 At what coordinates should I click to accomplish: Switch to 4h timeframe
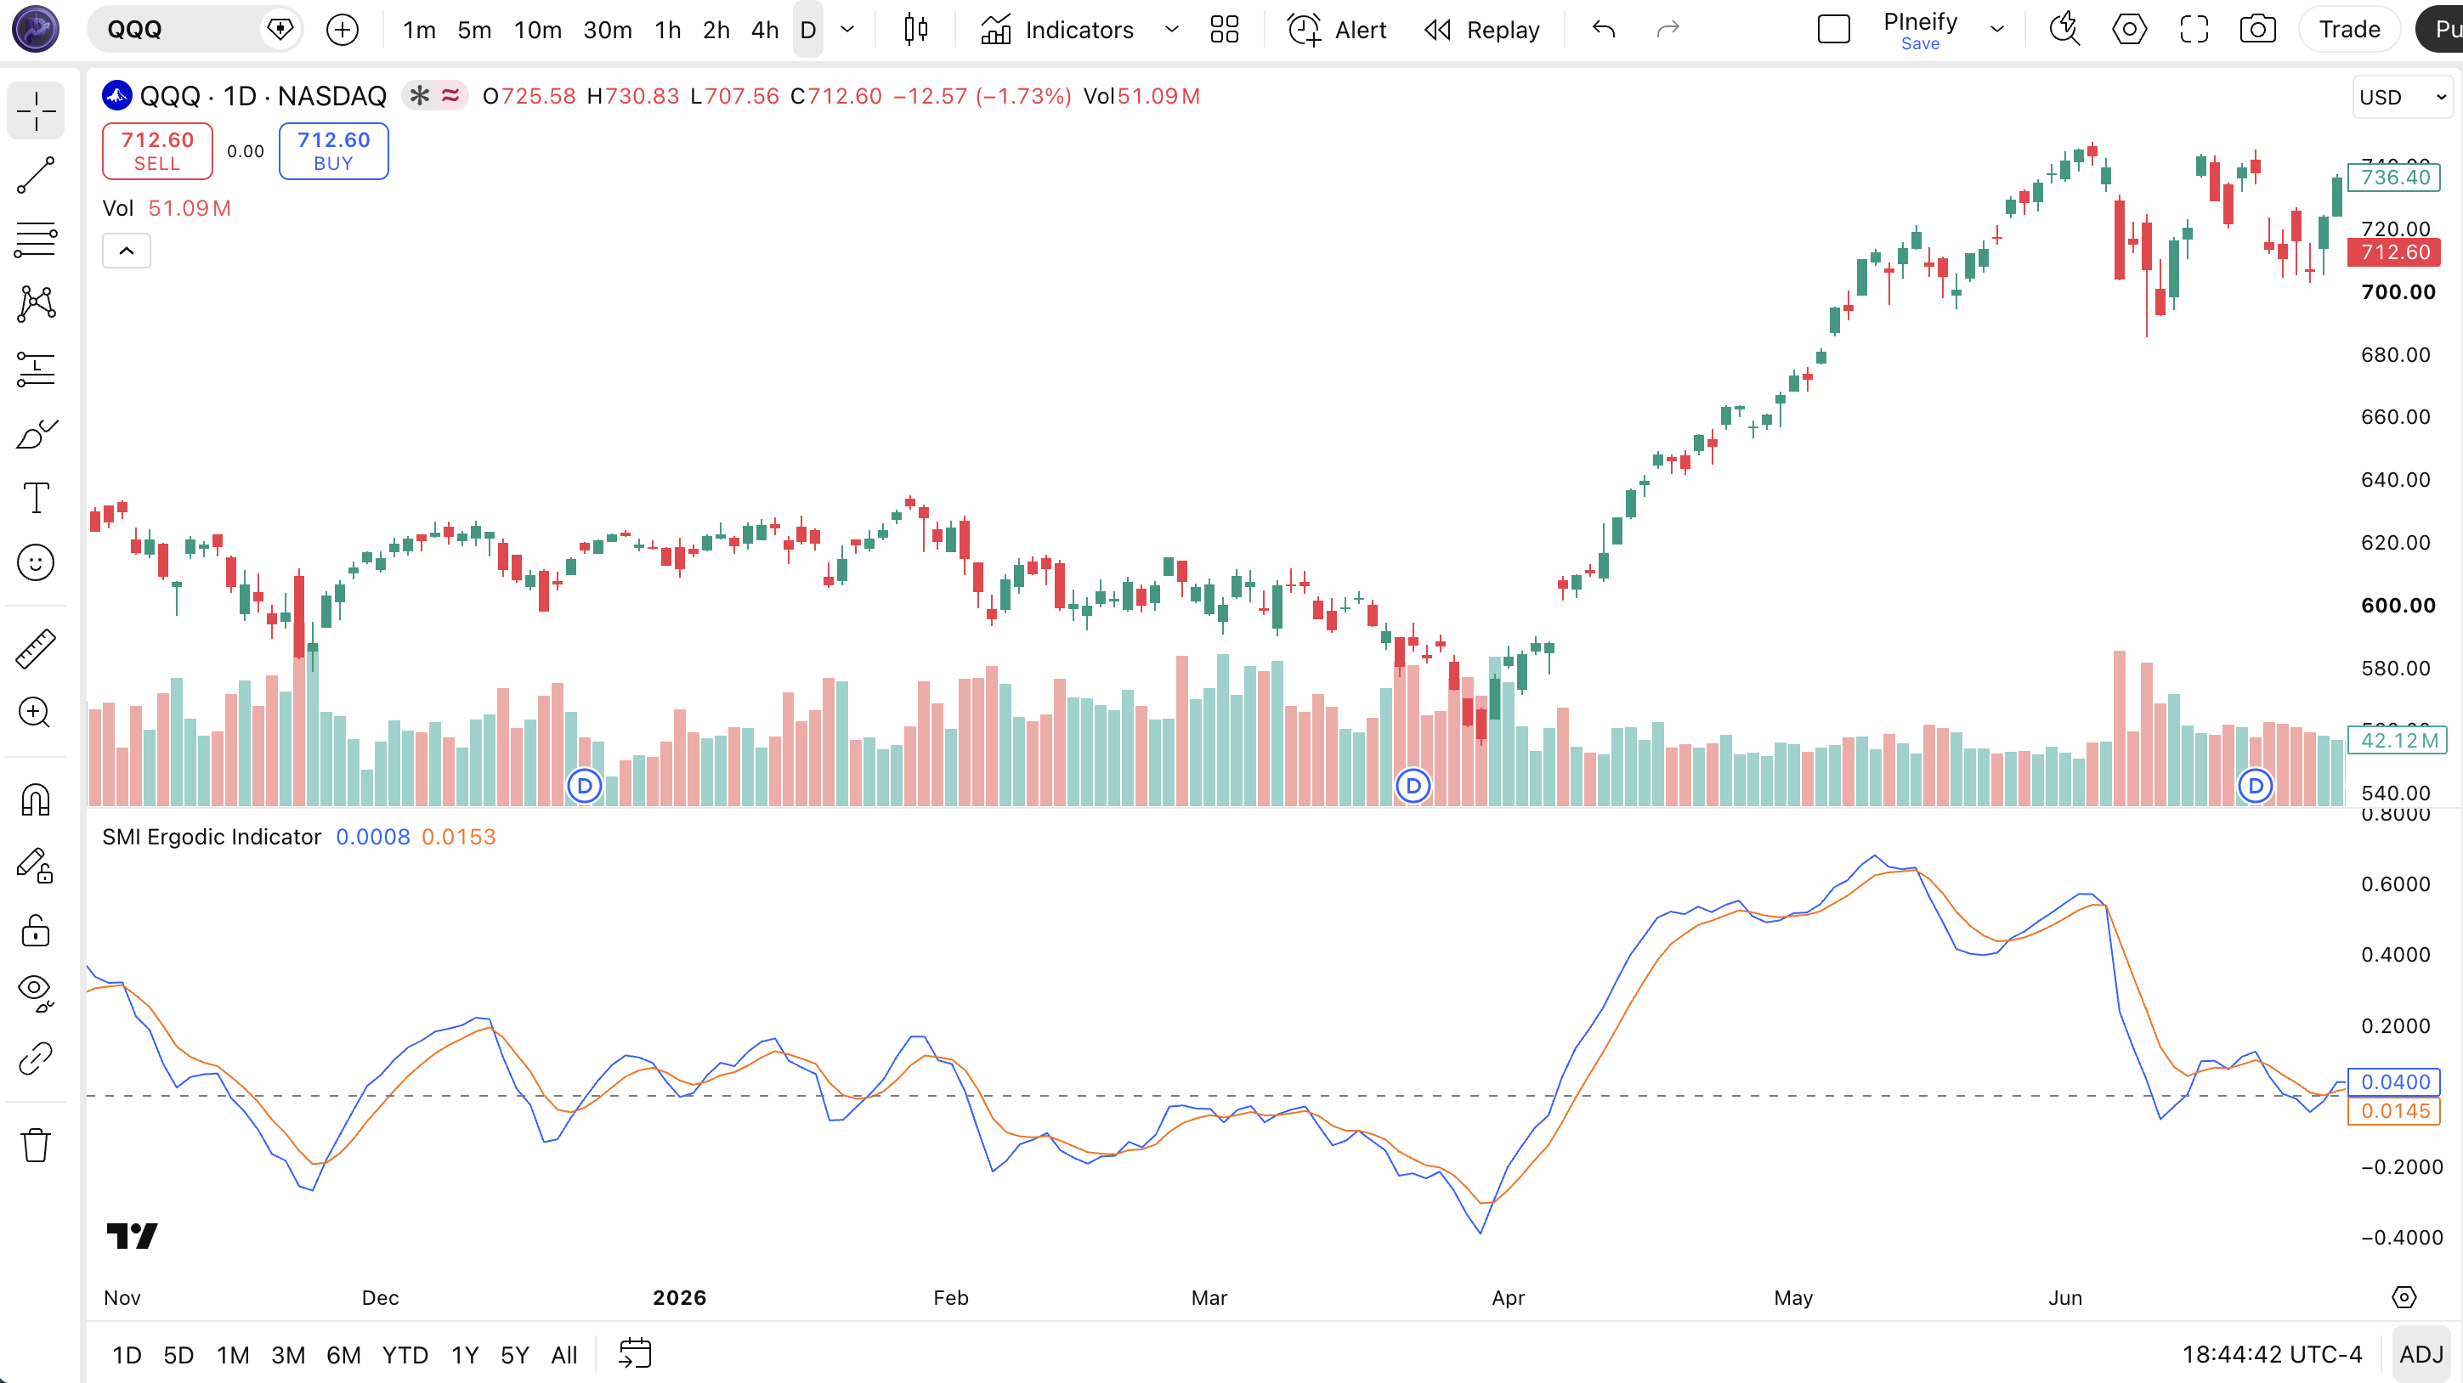pos(765,30)
